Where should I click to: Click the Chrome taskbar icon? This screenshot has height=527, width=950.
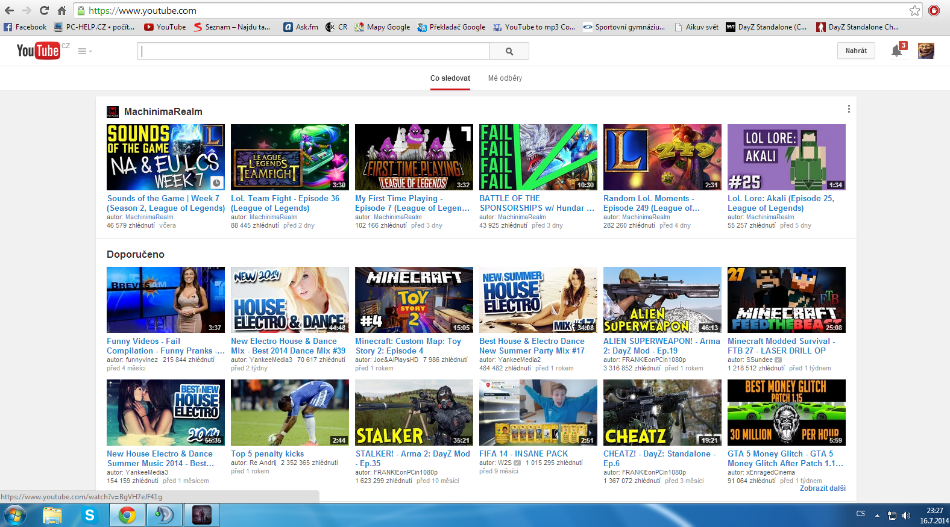coord(127,516)
